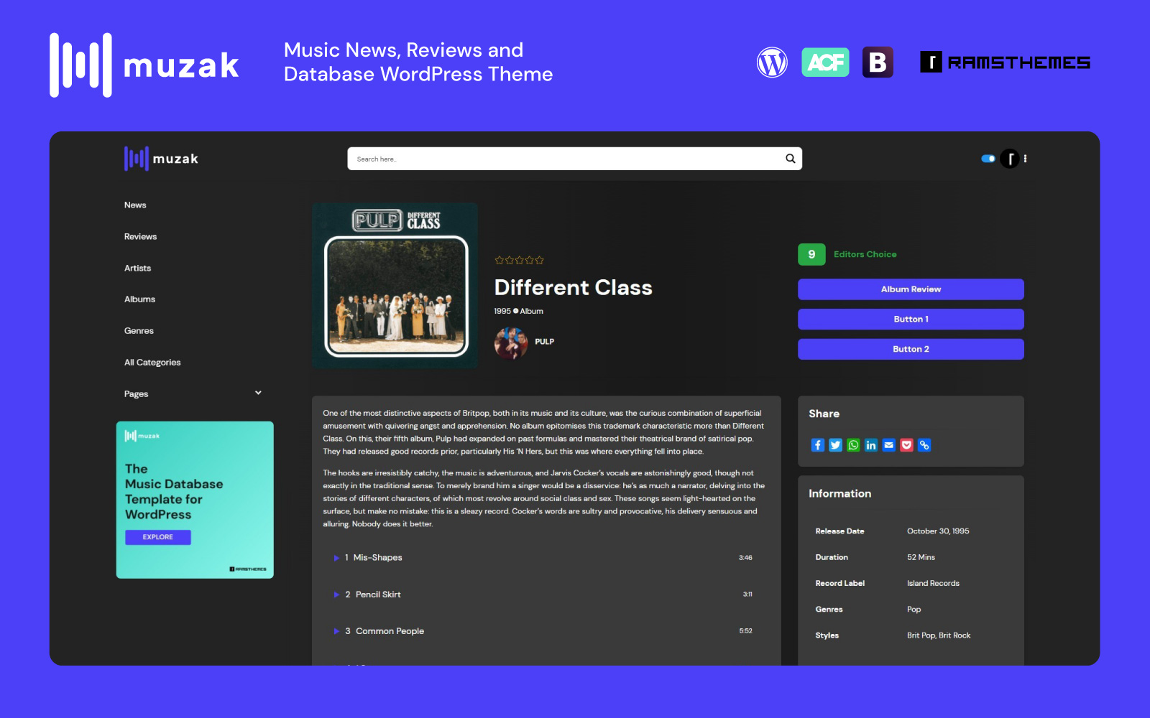Open the Different Class album cover

(x=395, y=286)
